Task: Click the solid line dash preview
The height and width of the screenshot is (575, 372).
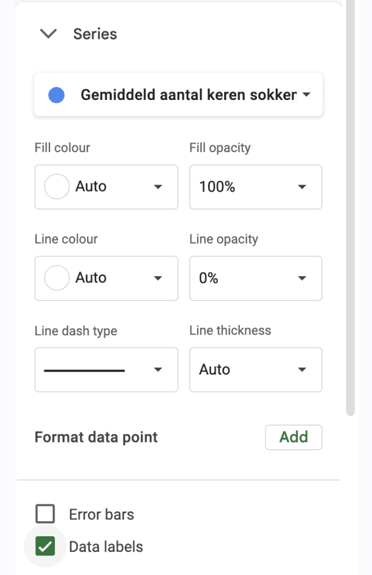Action: (x=84, y=370)
